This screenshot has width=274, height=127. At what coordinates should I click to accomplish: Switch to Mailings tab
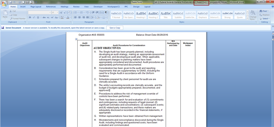(64, 7)
